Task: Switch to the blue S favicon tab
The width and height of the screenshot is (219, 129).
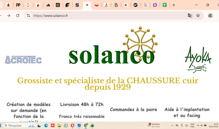Action: (x=77, y=5)
